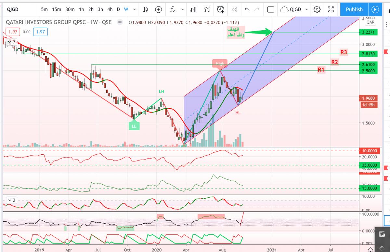This screenshot has height=252, width=390.
Task: Click the red R2 resistance label
Action: point(335,62)
